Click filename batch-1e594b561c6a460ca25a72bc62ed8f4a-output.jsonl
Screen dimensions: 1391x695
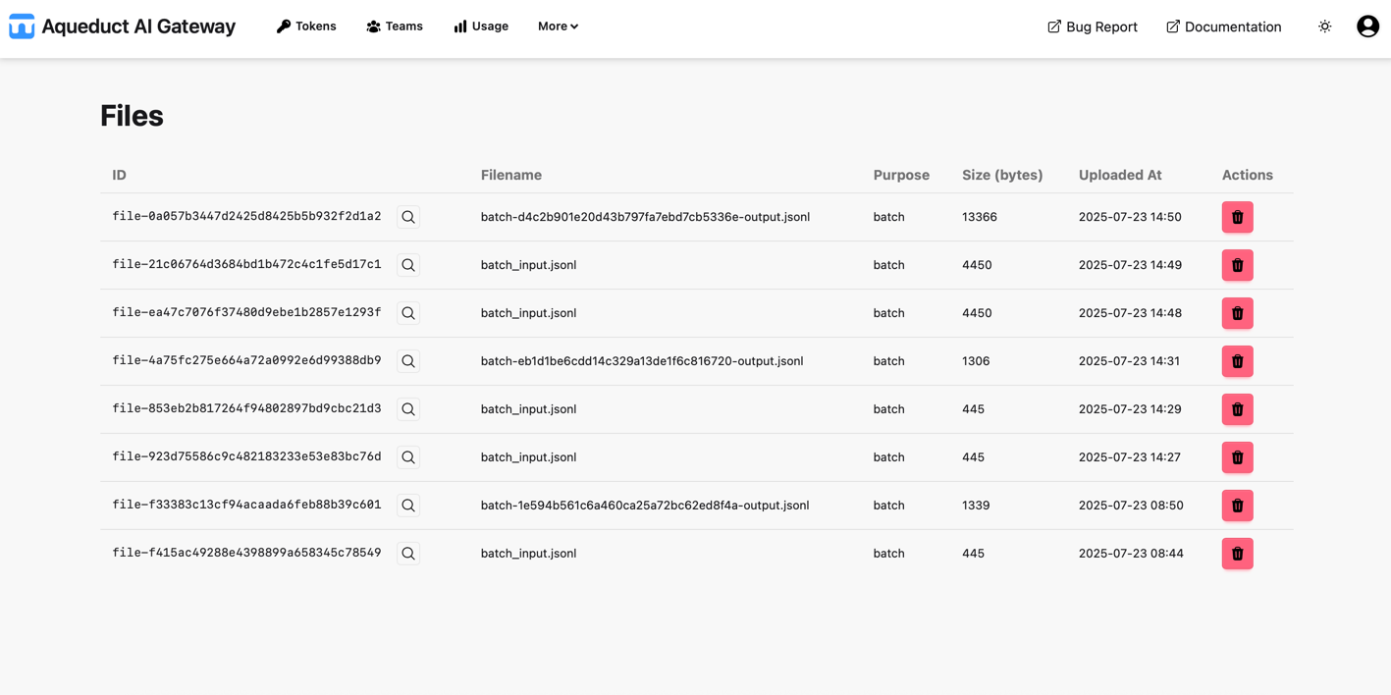pos(645,506)
